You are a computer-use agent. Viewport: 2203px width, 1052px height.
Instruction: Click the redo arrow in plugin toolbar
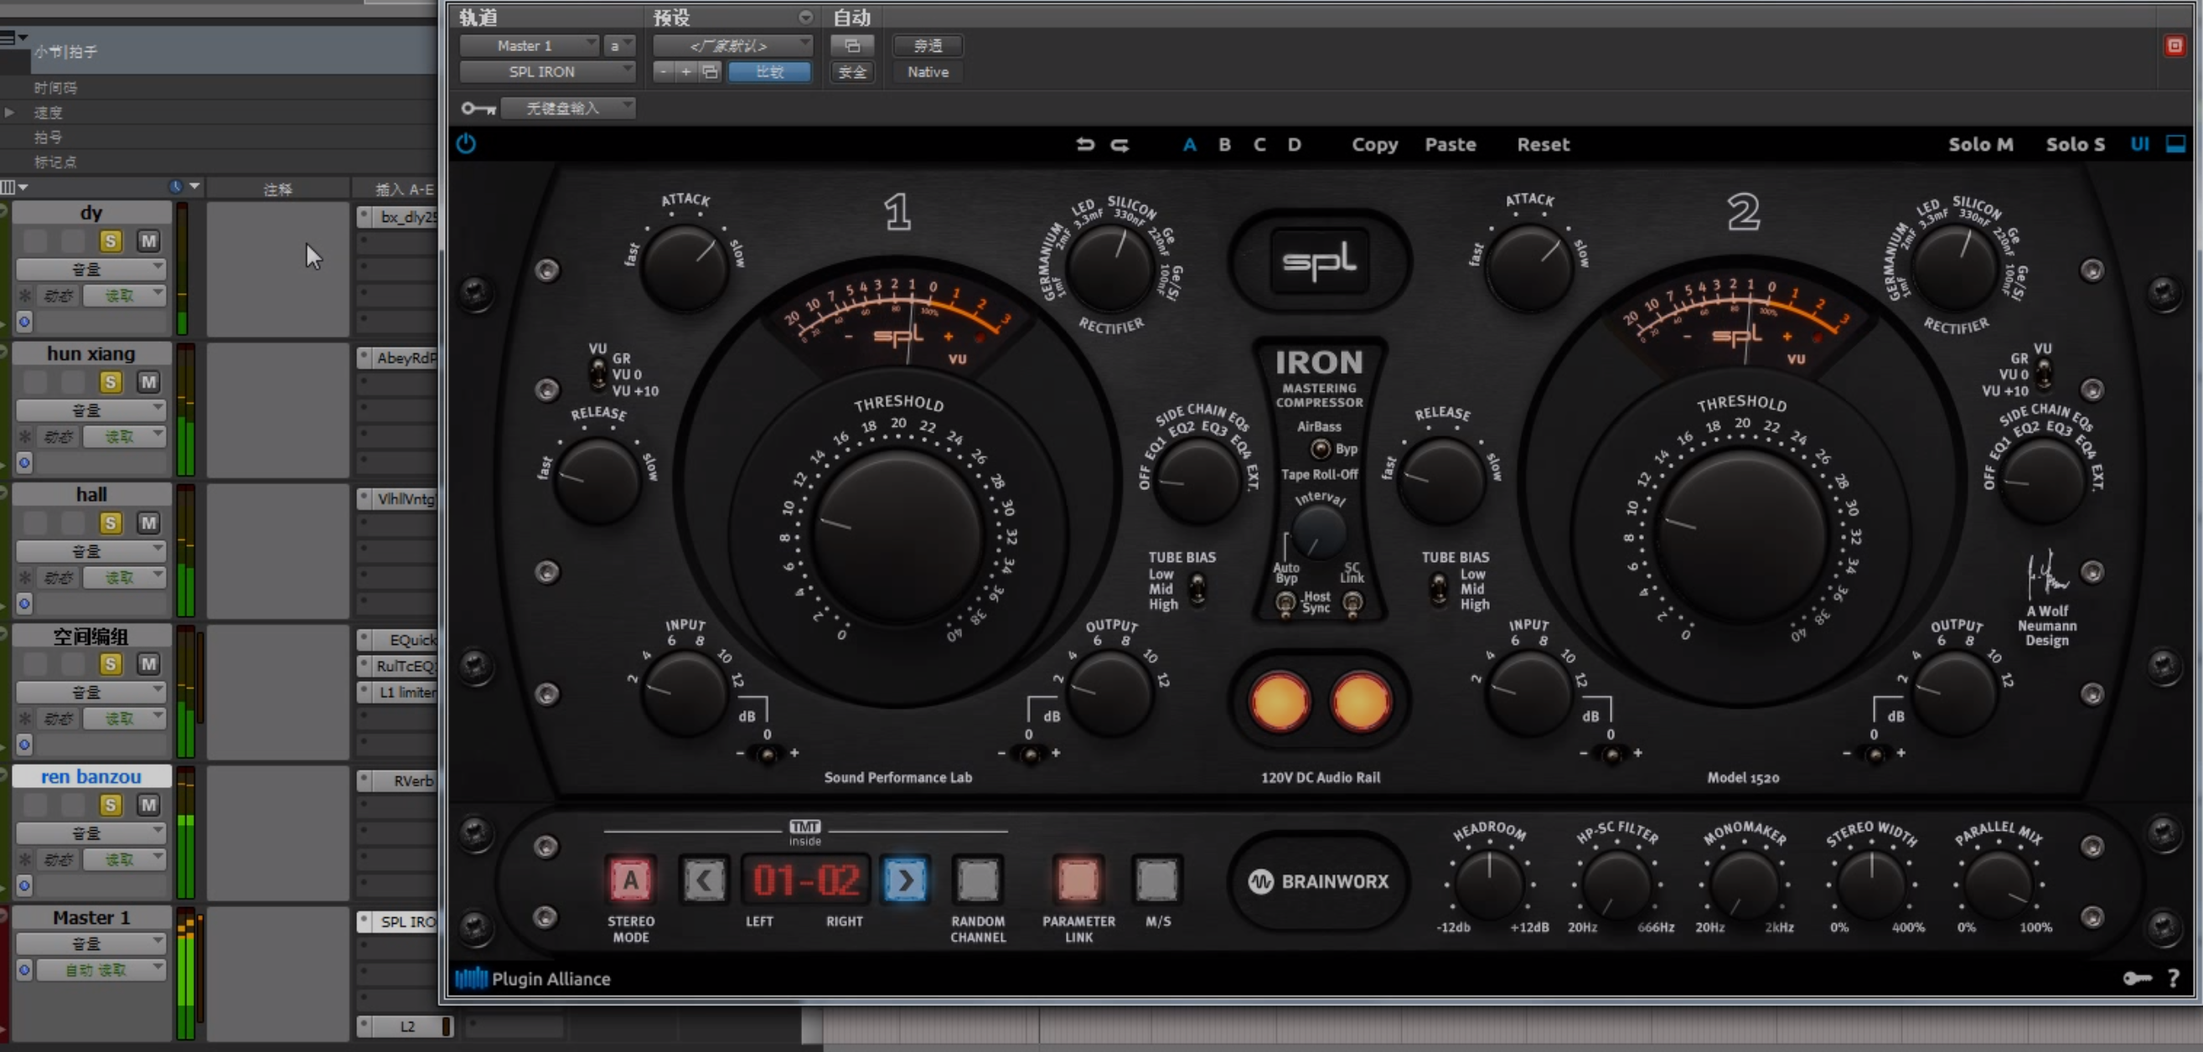pyautogui.click(x=1120, y=144)
